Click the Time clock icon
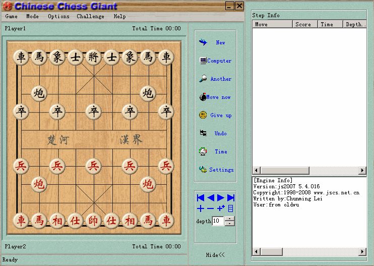Viewport: 374px width, 266px height. point(203,151)
